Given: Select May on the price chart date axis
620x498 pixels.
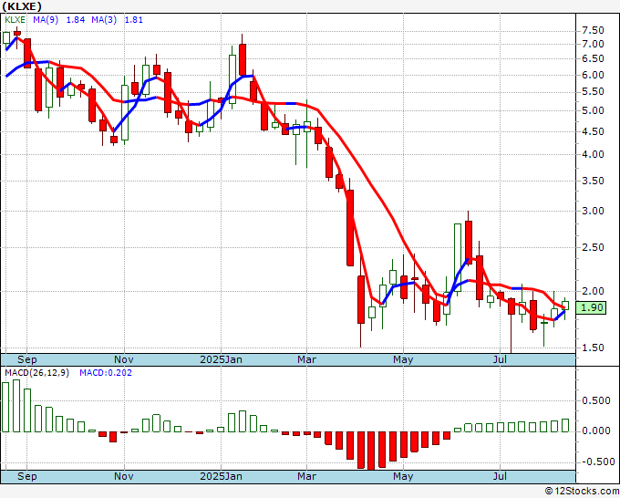Looking at the screenshot, I should tap(403, 359).
